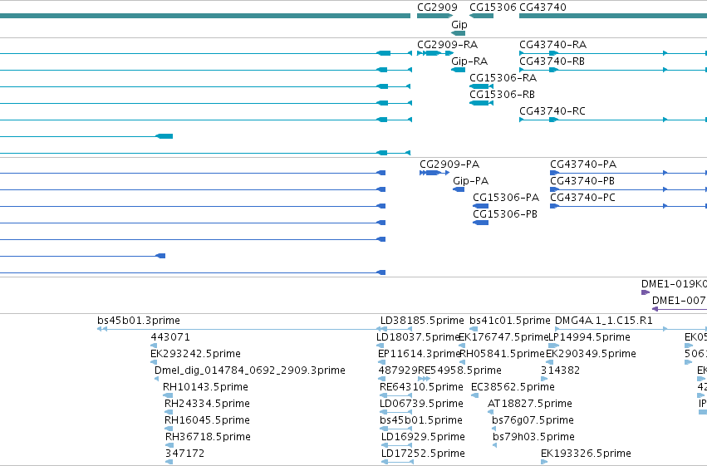
Task: Open the CG43740-PA protein label
Action: coord(583,164)
